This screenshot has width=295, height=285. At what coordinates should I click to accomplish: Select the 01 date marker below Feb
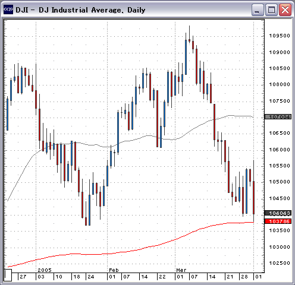112,277
